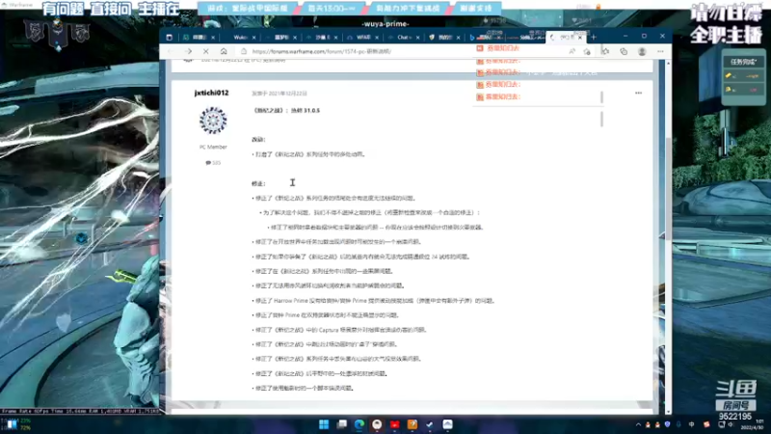
Task: Open the browser profile avatar
Action: [x=642, y=51]
